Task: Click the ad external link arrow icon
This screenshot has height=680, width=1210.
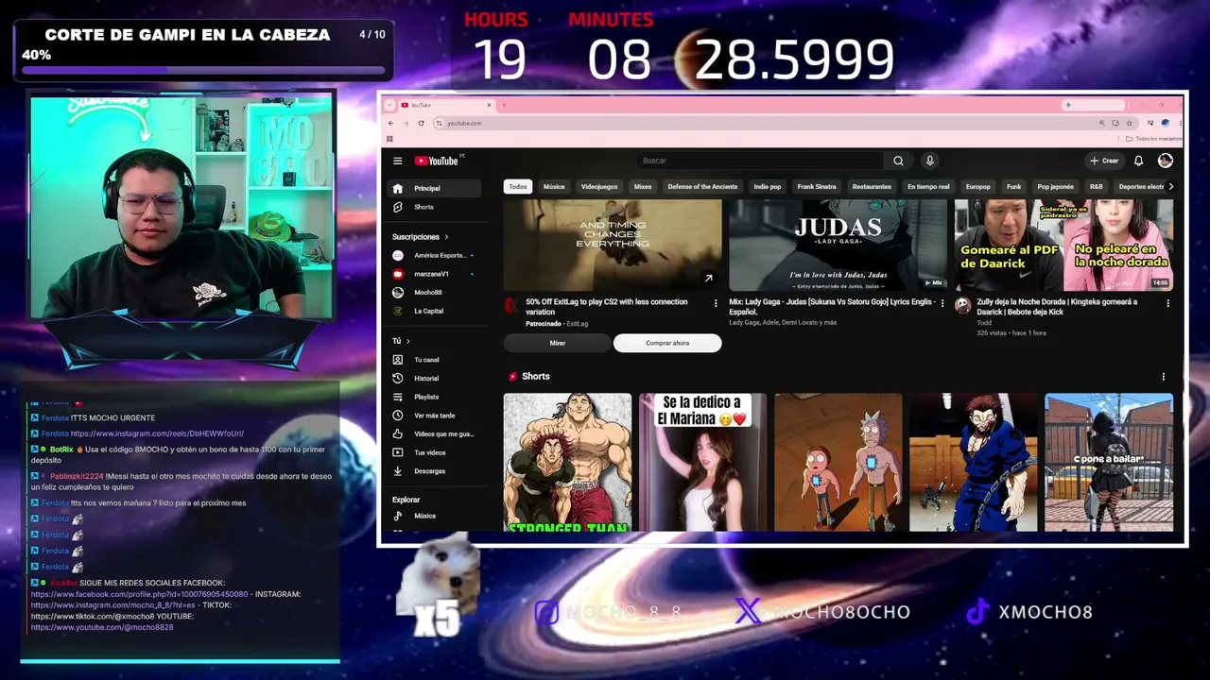Action: (x=708, y=279)
